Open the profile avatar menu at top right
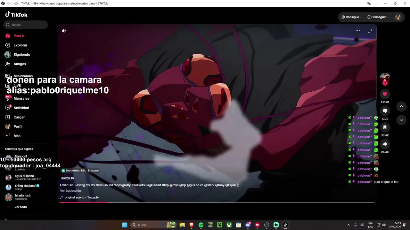The image size is (410, 230). point(398,17)
